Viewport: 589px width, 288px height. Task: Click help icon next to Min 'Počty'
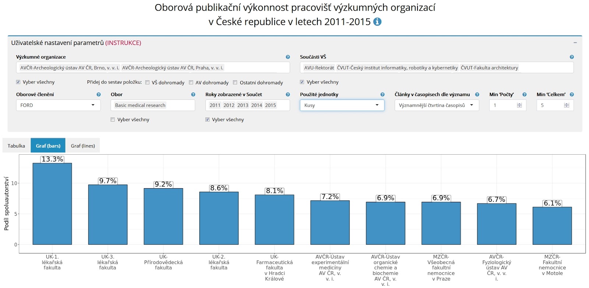tap(525, 95)
